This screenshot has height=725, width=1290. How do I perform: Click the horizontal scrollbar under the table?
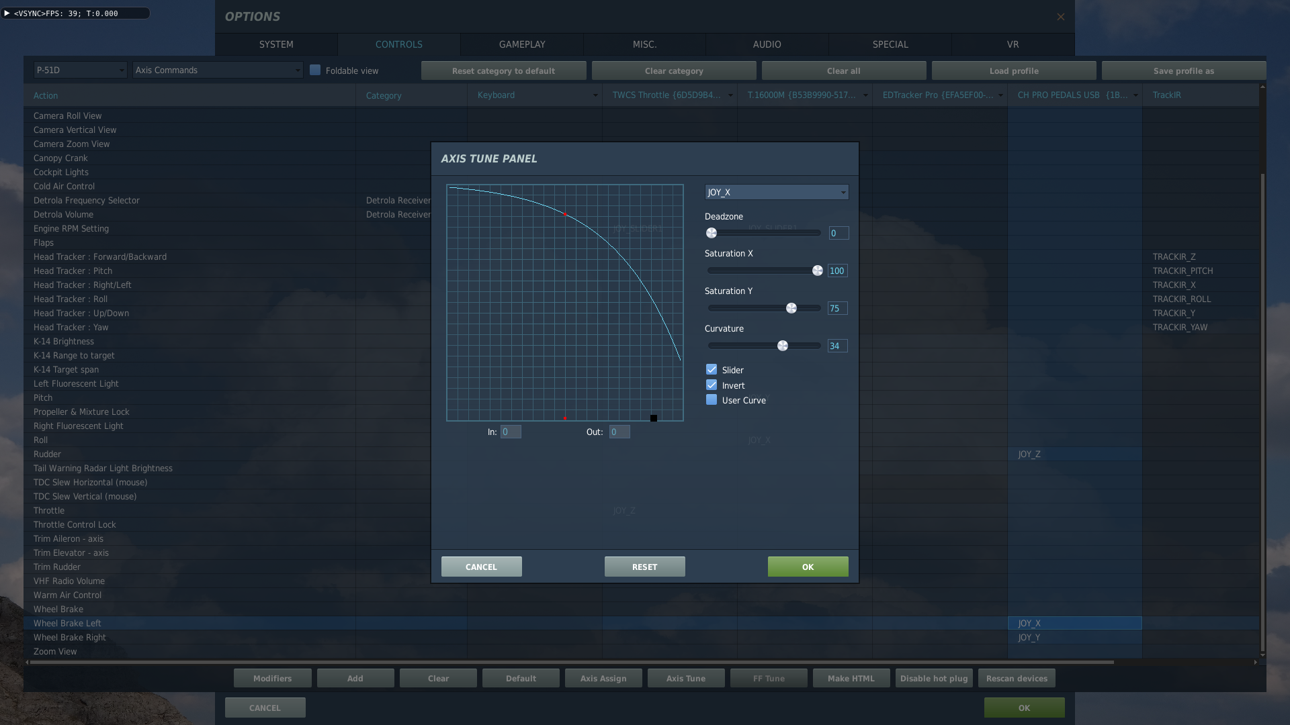[x=571, y=662]
